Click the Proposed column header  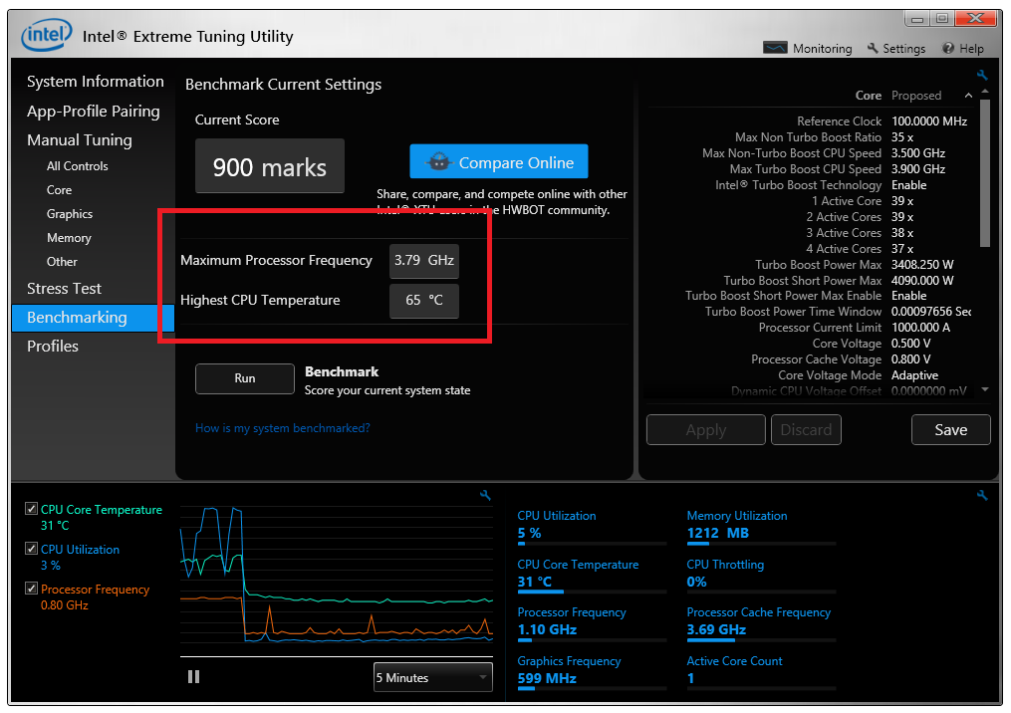click(916, 96)
